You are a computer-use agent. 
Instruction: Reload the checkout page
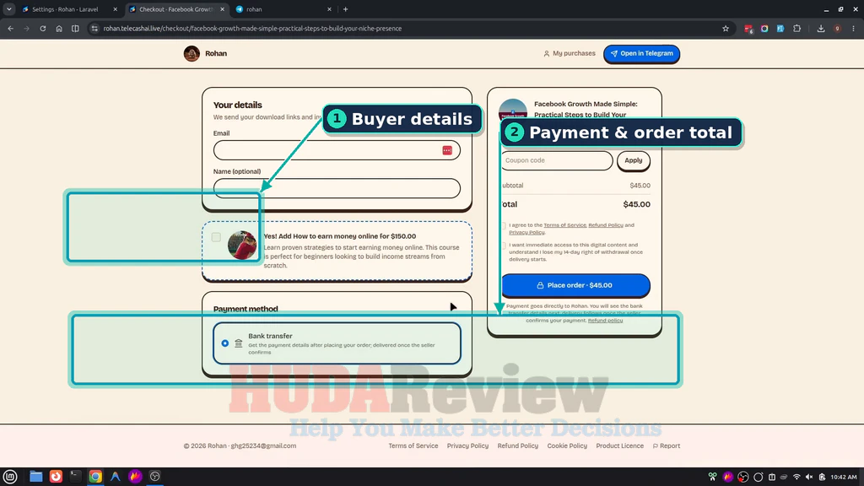point(42,29)
